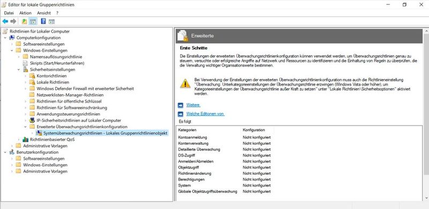This screenshot has height=209, width=429.
Task: Click the Skripts (Start/Herunterfahren) document icon
Action: point(25,63)
